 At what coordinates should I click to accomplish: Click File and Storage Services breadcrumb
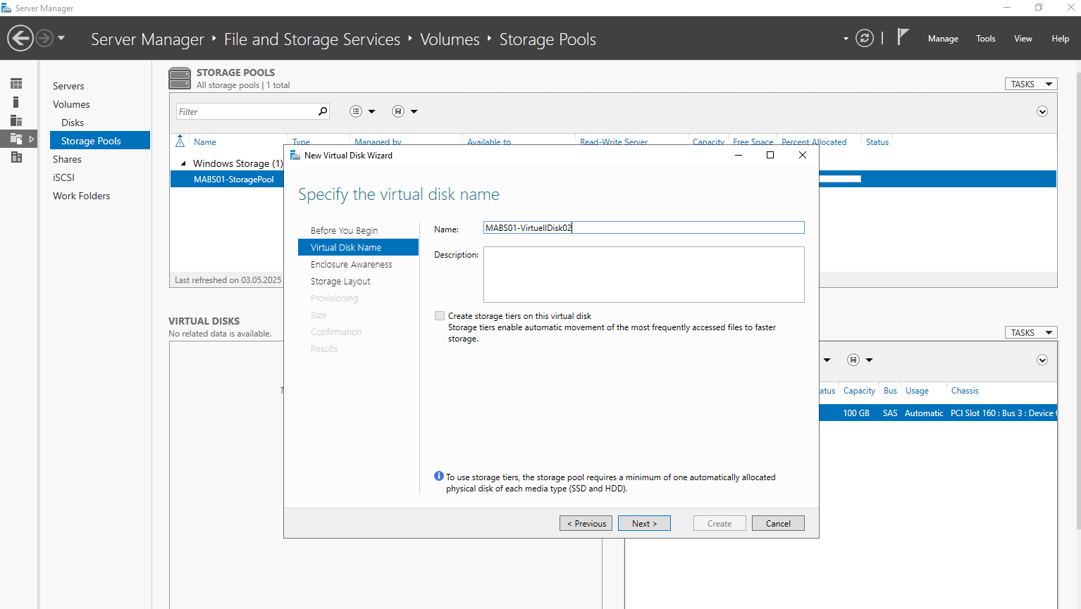point(312,39)
